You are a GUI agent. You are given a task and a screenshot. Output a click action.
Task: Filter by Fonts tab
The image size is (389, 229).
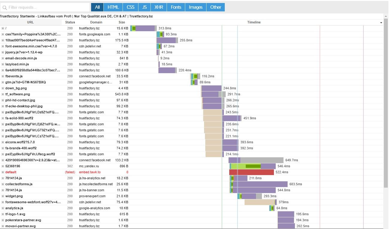coord(176,7)
